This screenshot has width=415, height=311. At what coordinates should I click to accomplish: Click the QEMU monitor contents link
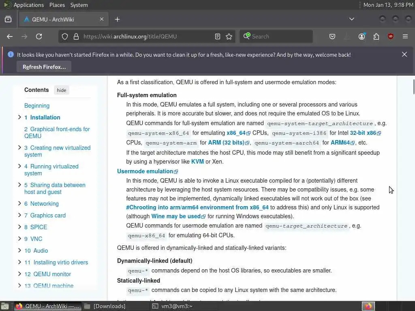tap(48, 274)
